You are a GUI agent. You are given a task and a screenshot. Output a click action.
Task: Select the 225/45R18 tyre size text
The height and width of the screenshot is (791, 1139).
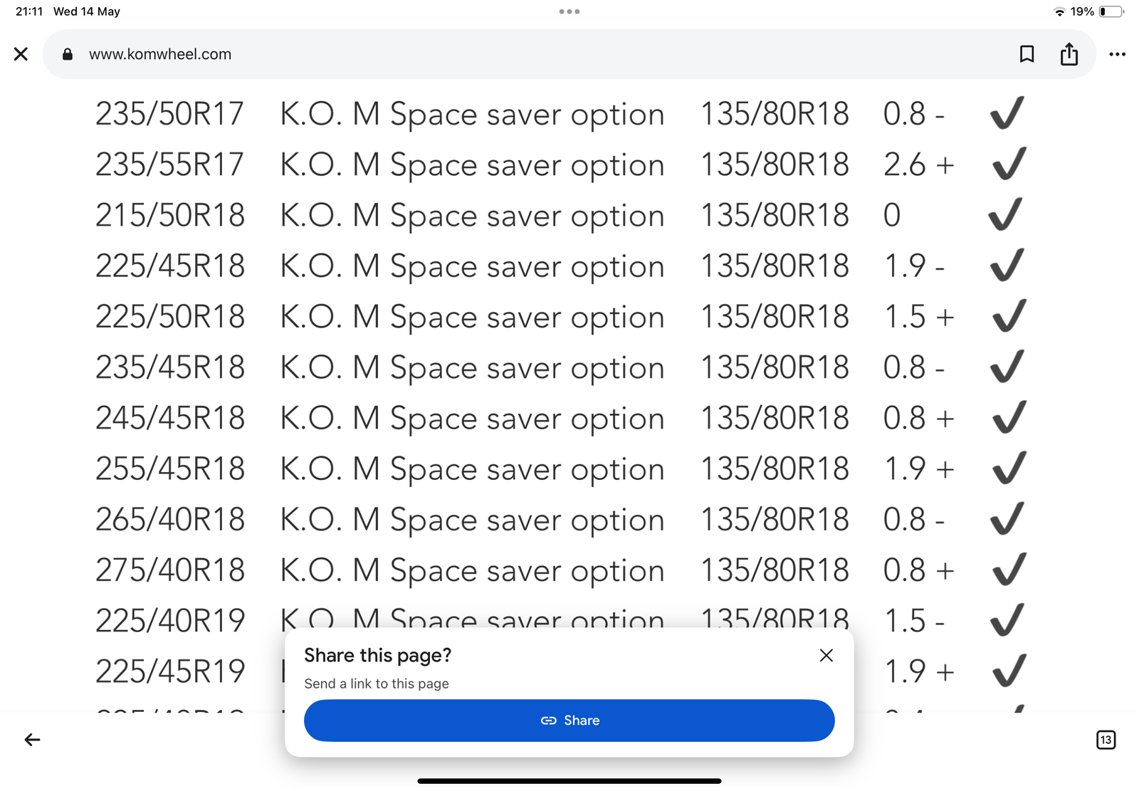170,266
